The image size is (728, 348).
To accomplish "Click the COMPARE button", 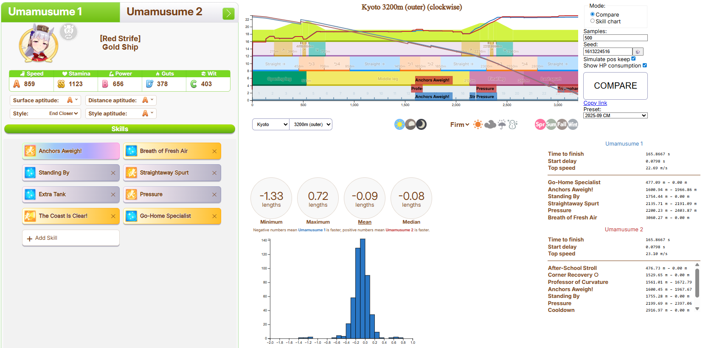I will click(616, 86).
